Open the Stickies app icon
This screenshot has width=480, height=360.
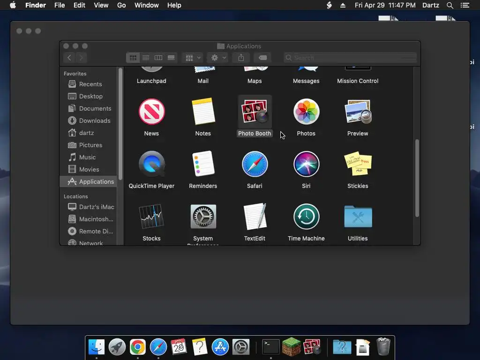(x=358, y=164)
